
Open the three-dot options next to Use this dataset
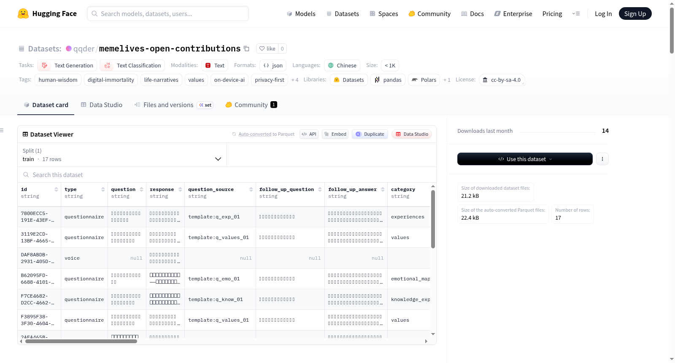coord(602,159)
